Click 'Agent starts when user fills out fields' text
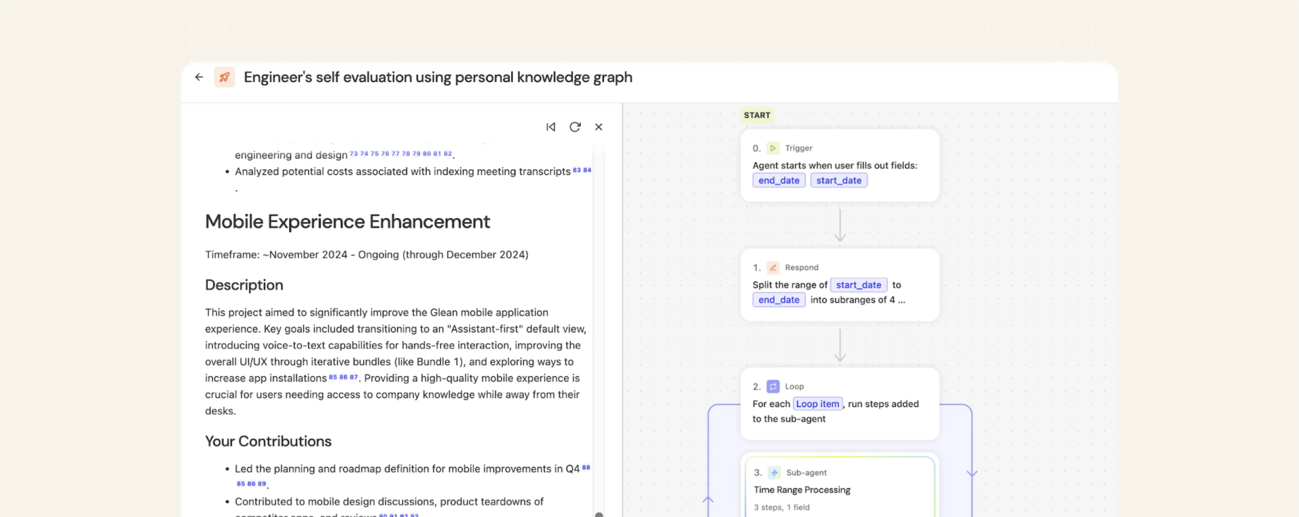1299x517 pixels. click(x=835, y=166)
